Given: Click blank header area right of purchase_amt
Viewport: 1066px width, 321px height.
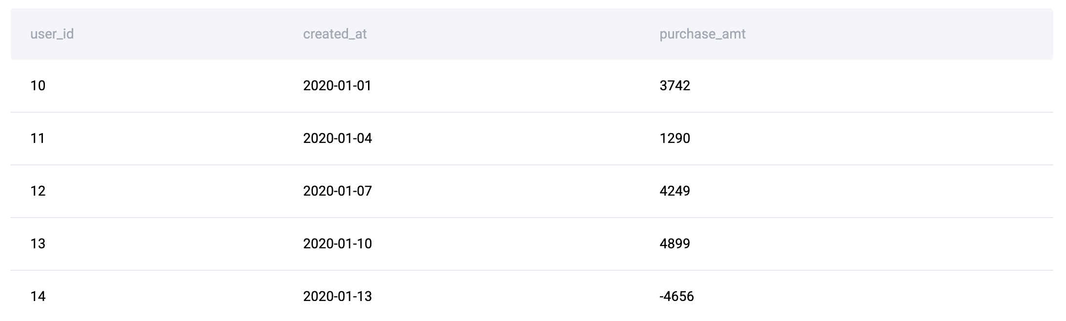Looking at the screenshot, I should click(x=898, y=34).
